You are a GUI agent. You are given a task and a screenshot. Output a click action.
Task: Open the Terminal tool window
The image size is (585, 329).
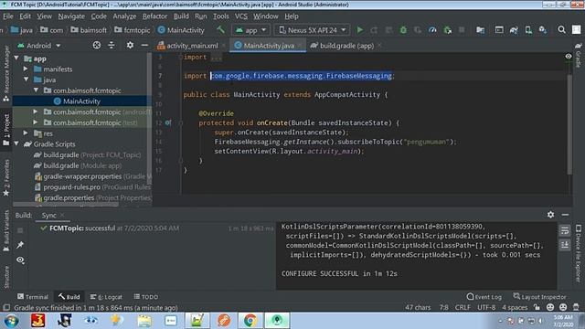click(x=33, y=297)
